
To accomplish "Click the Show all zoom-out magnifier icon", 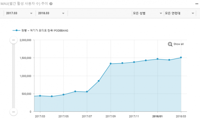I will 170,44.
